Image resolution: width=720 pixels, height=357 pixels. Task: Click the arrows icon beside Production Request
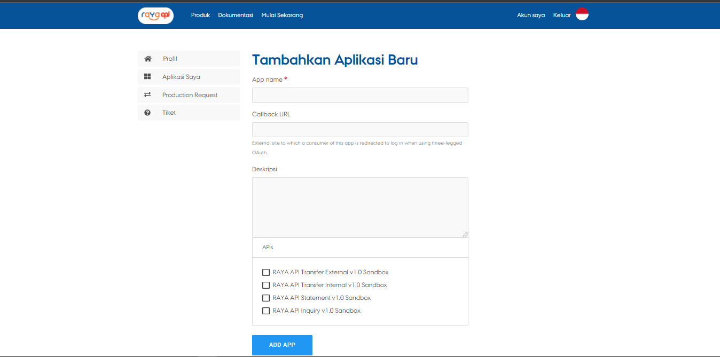(147, 95)
